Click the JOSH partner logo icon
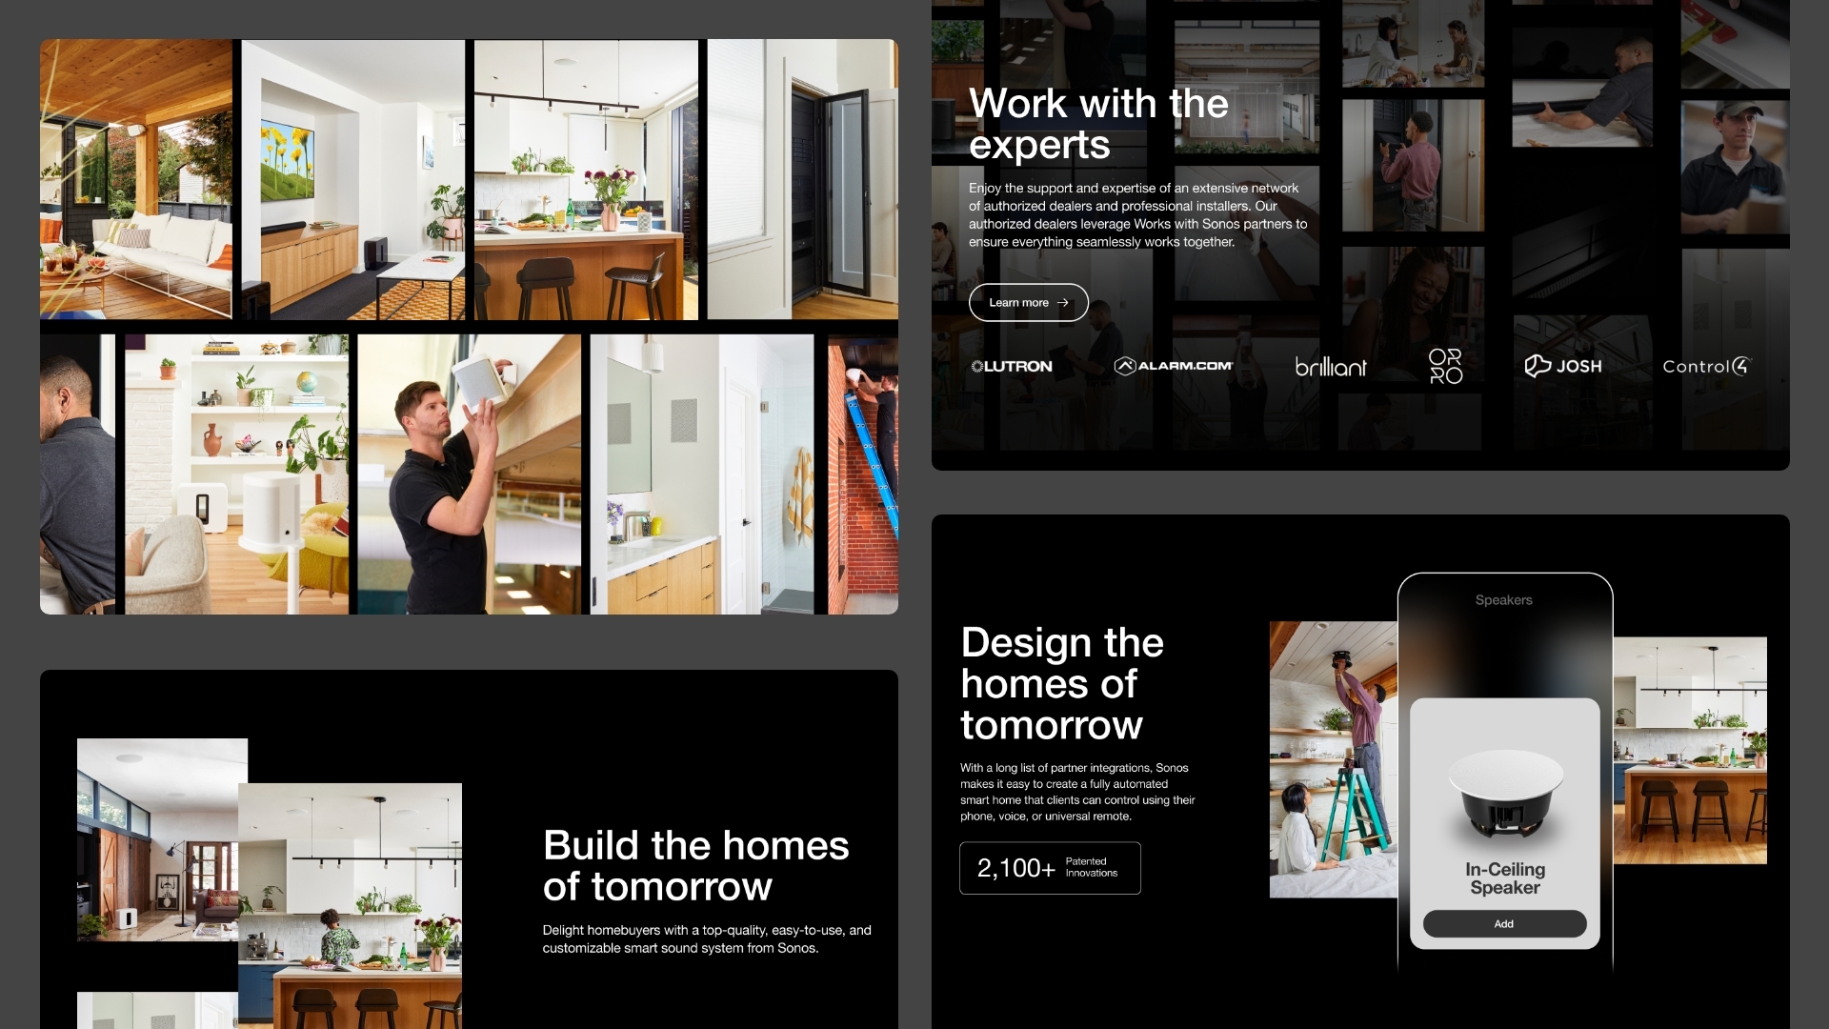Image resolution: width=1829 pixels, height=1029 pixels. pos(1562,366)
